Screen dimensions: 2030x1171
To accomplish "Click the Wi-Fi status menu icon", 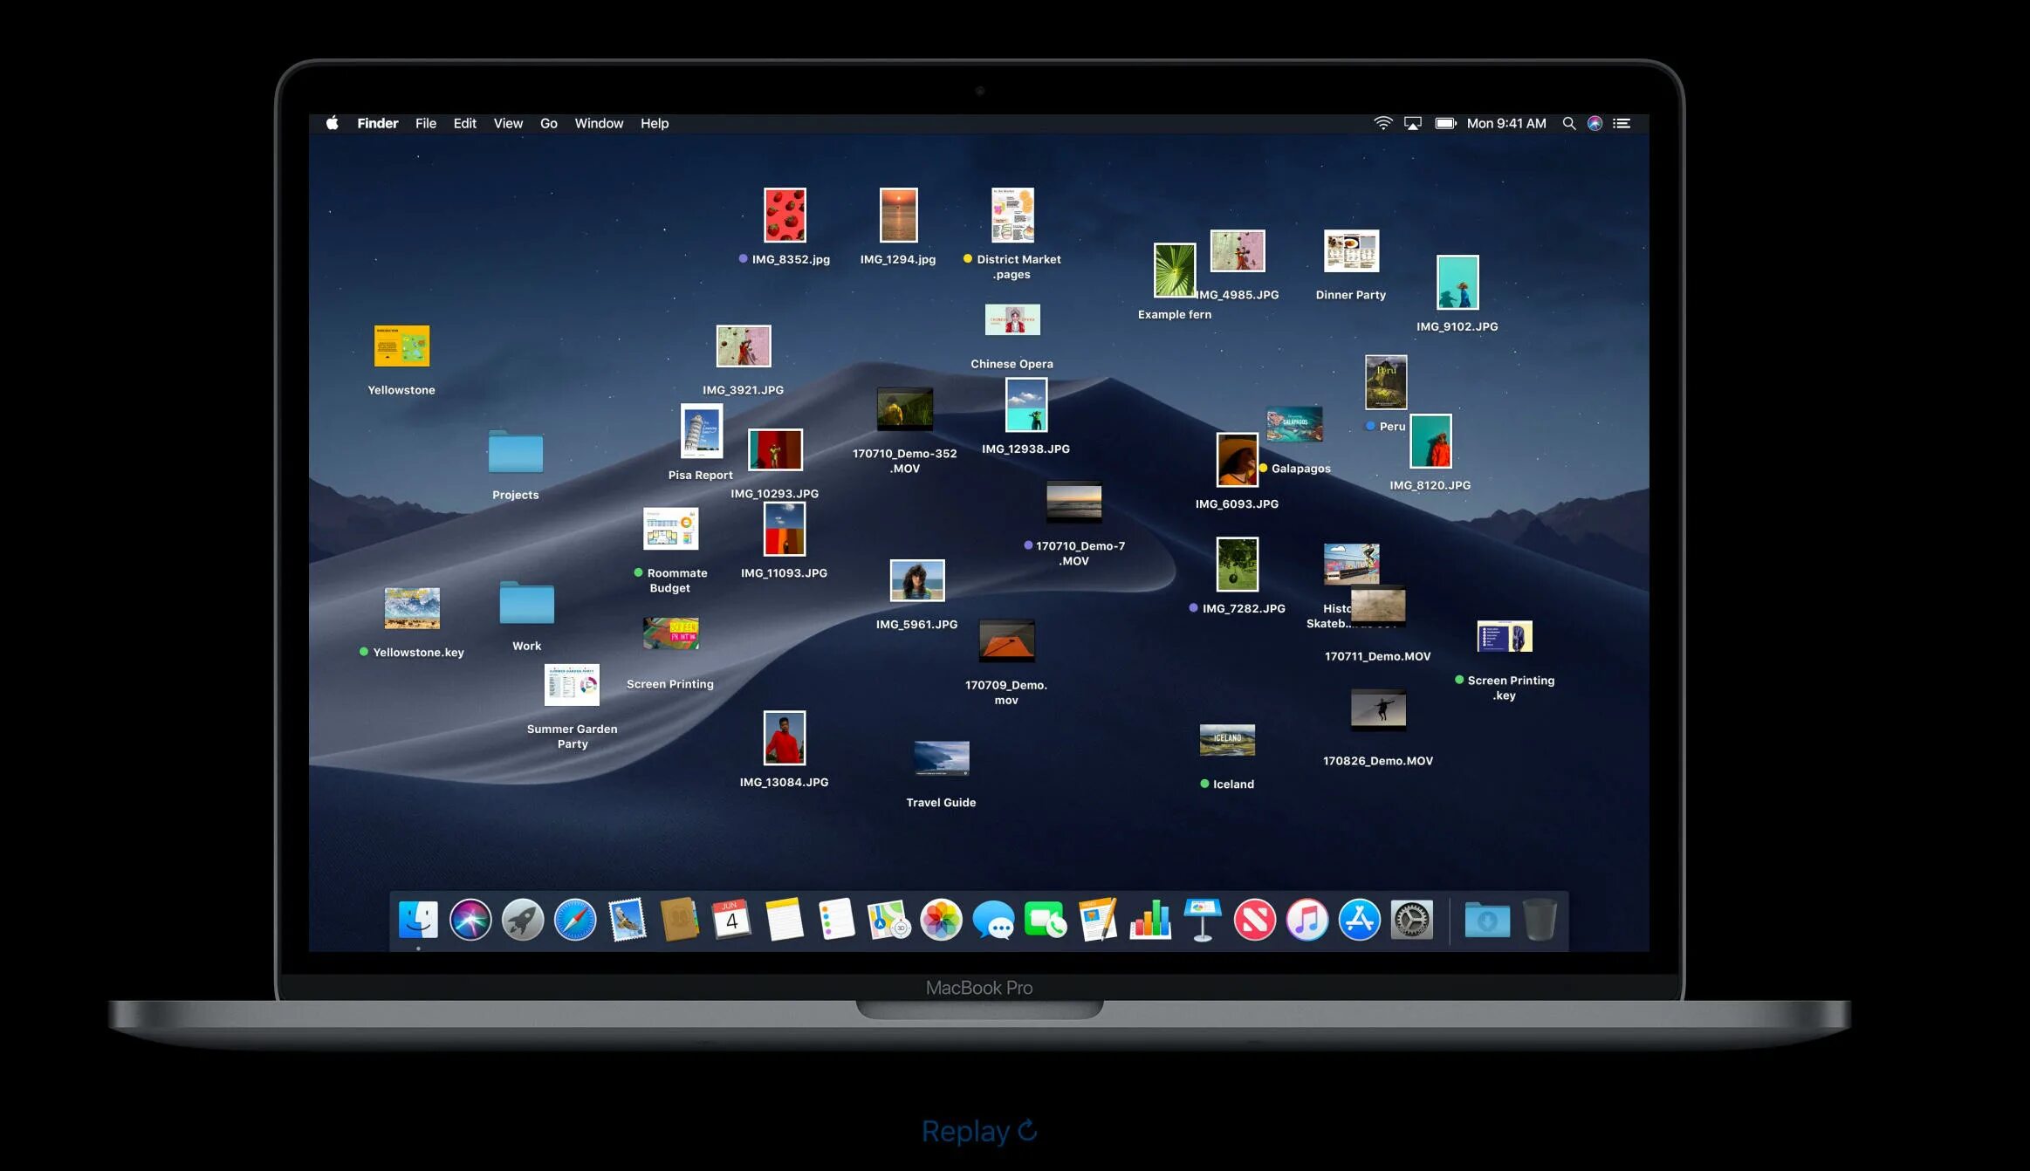I will (x=1382, y=124).
